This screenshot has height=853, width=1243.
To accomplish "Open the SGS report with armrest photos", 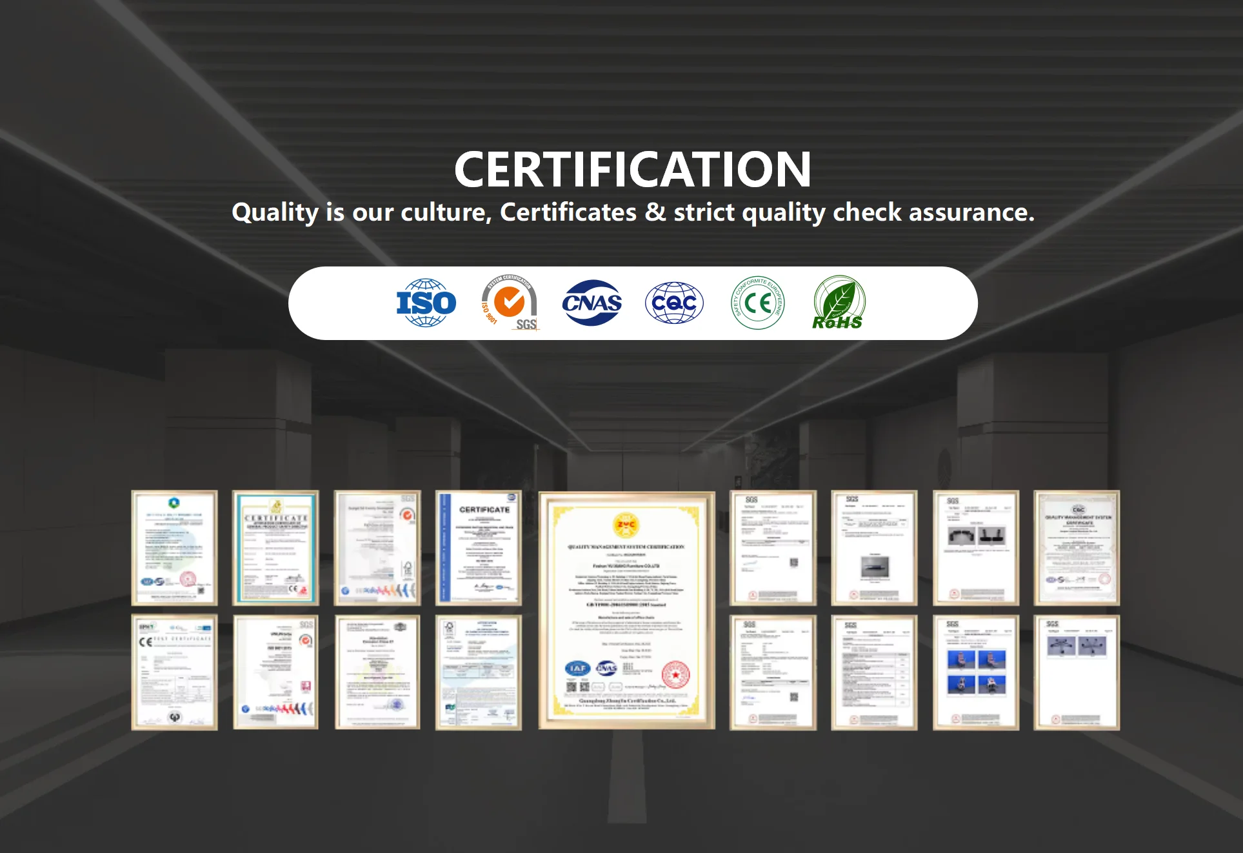I will (x=975, y=548).
